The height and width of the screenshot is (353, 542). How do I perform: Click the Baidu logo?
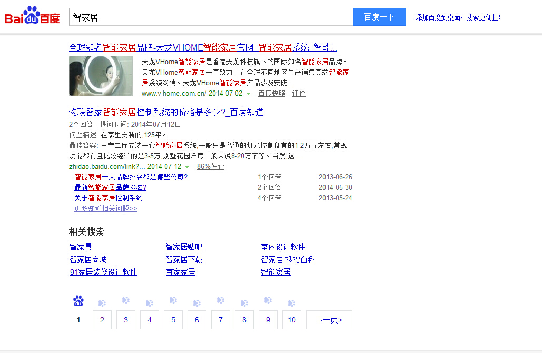point(32,16)
